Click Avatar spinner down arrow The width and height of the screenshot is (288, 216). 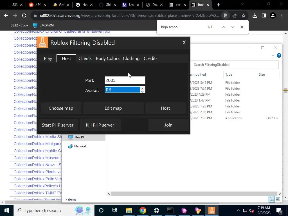point(142,91)
